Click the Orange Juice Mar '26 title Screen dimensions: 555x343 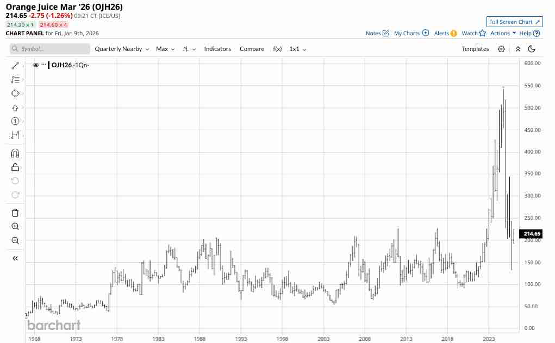coord(64,7)
